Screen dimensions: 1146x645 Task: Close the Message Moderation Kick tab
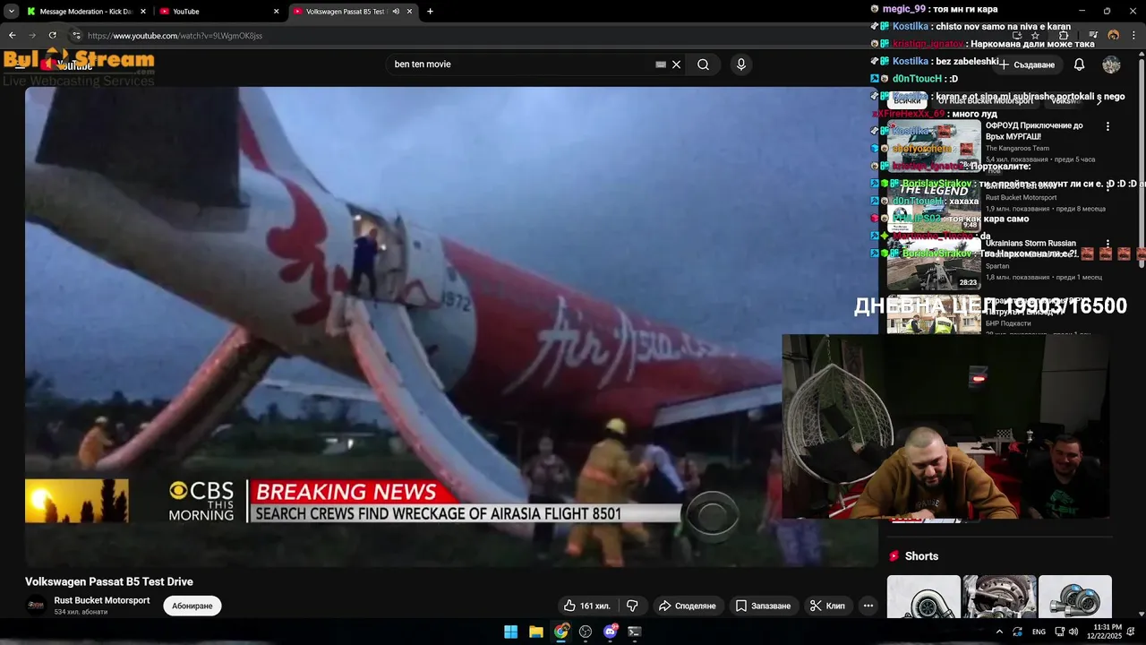[x=142, y=12]
